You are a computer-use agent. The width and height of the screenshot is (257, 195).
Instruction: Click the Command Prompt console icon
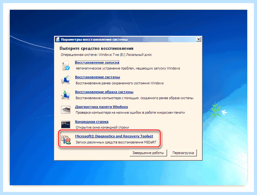(x=66, y=124)
